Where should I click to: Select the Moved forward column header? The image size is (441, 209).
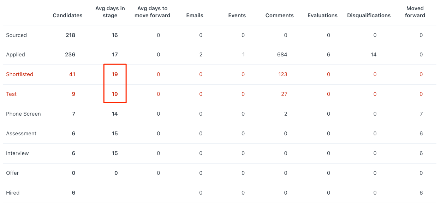pos(415,12)
